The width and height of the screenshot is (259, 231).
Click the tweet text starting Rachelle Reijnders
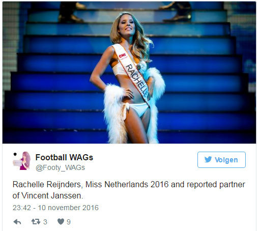tap(129, 190)
